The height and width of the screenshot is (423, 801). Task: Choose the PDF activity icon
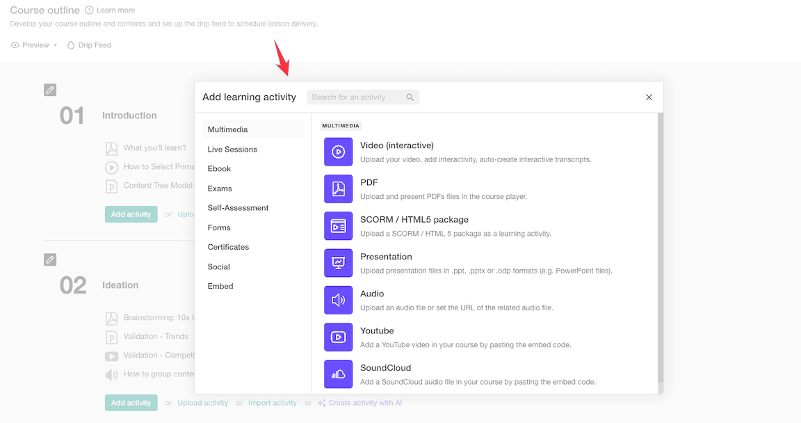coord(338,189)
